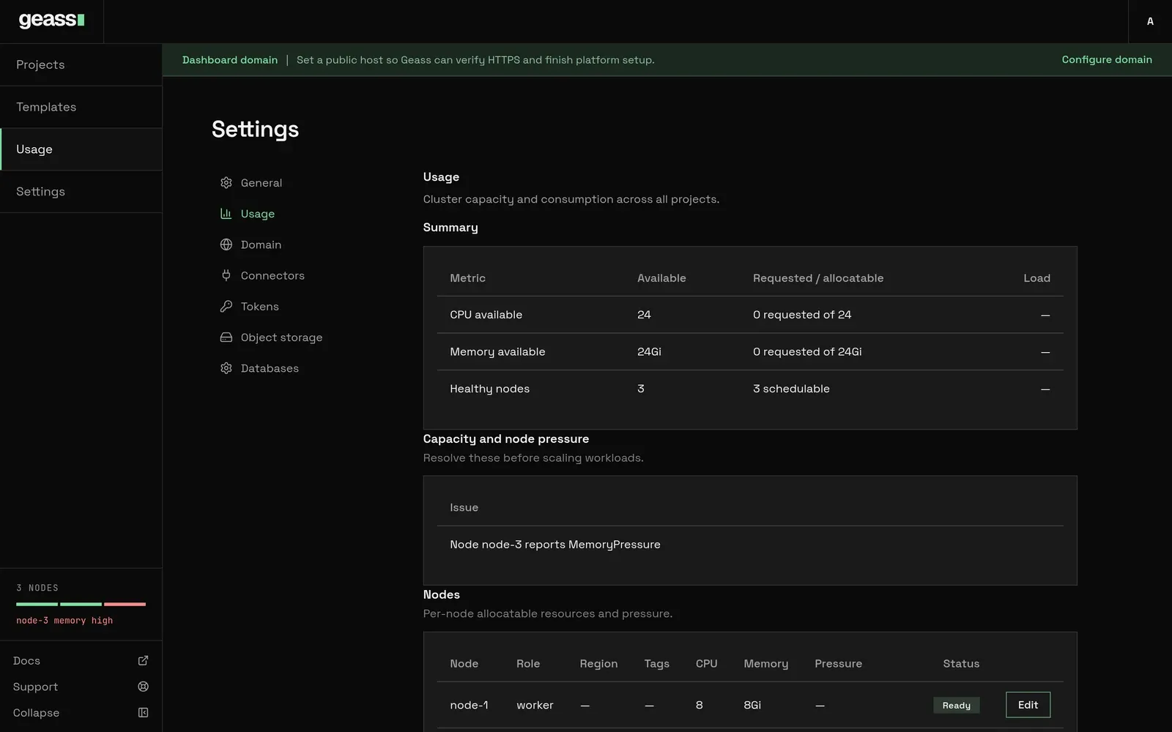Click the Ready status badge for node-1

956,705
